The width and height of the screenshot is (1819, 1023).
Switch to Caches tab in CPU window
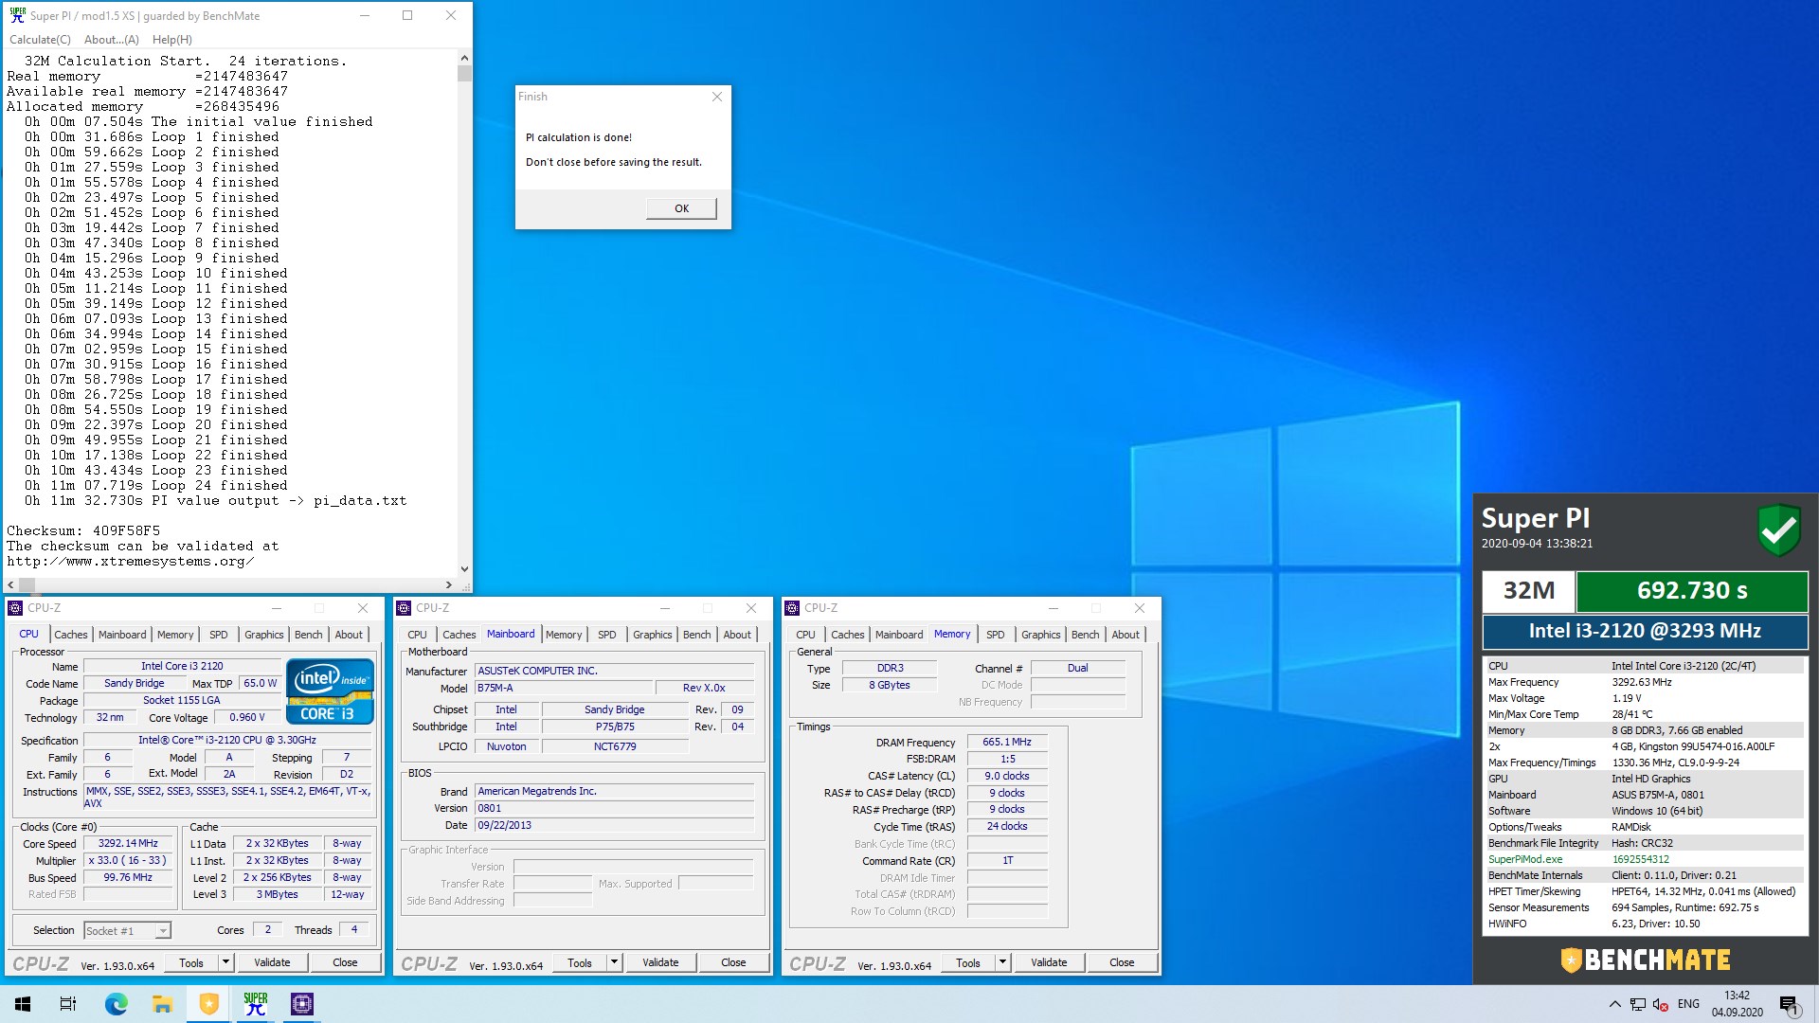pos(71,635)
